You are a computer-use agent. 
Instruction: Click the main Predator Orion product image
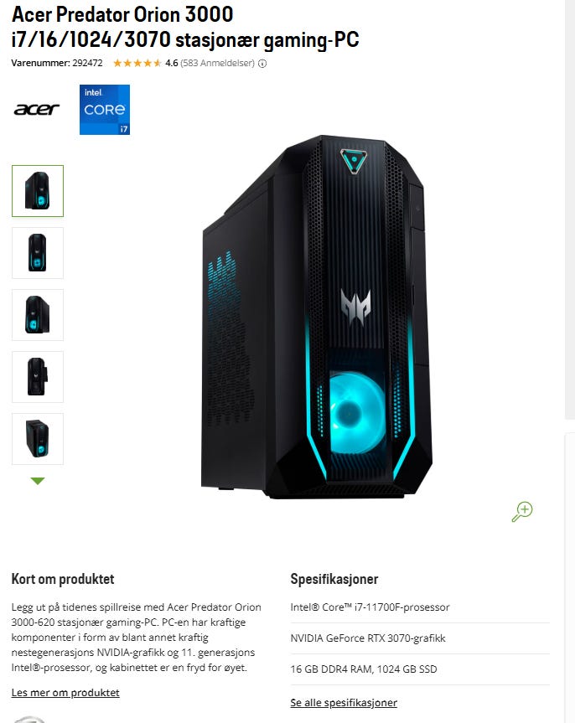(x=317, y=317)
